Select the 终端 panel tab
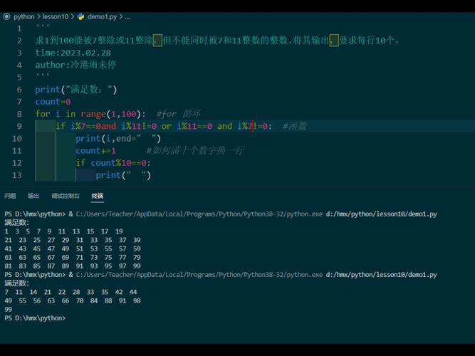Screen dimensions: 475x356 97,196
